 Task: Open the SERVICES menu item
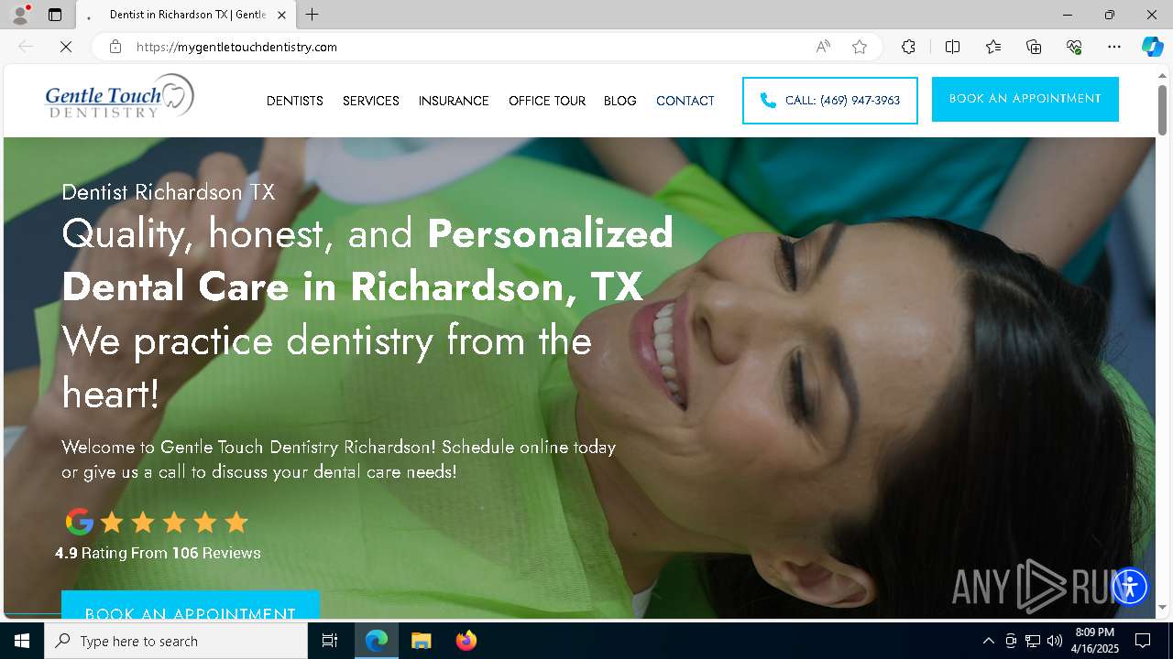(x=371, y=101)
